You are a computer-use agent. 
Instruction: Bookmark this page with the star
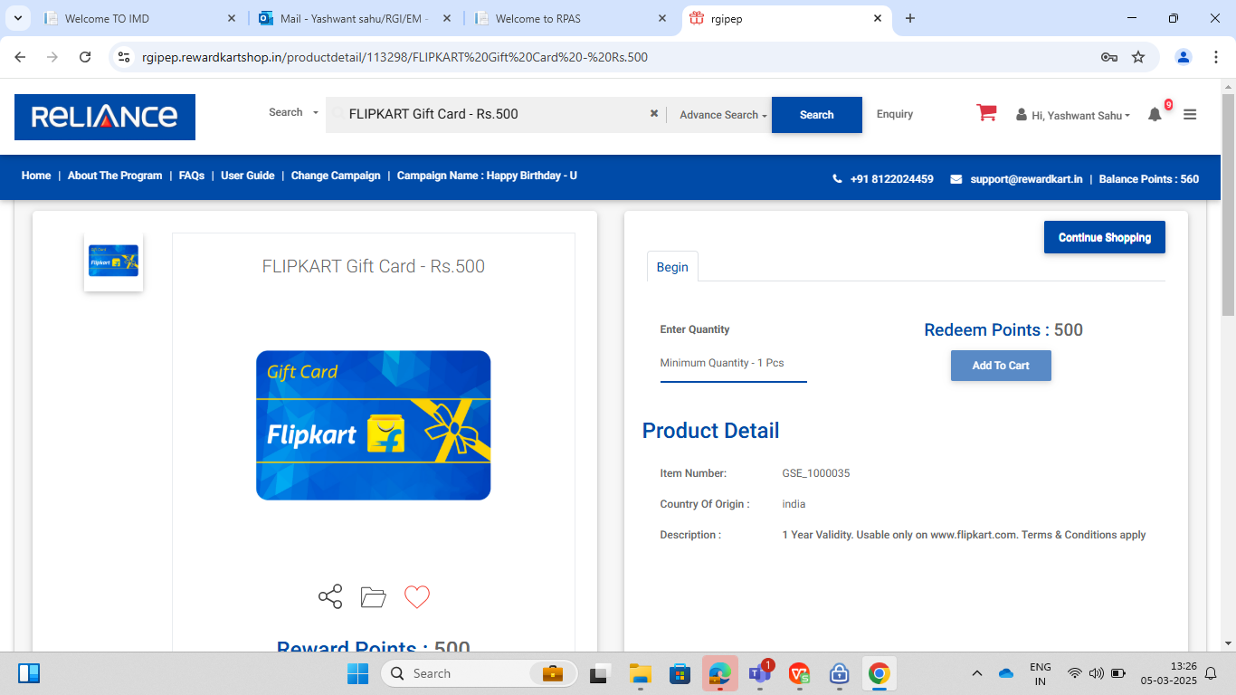[1138, 57]
